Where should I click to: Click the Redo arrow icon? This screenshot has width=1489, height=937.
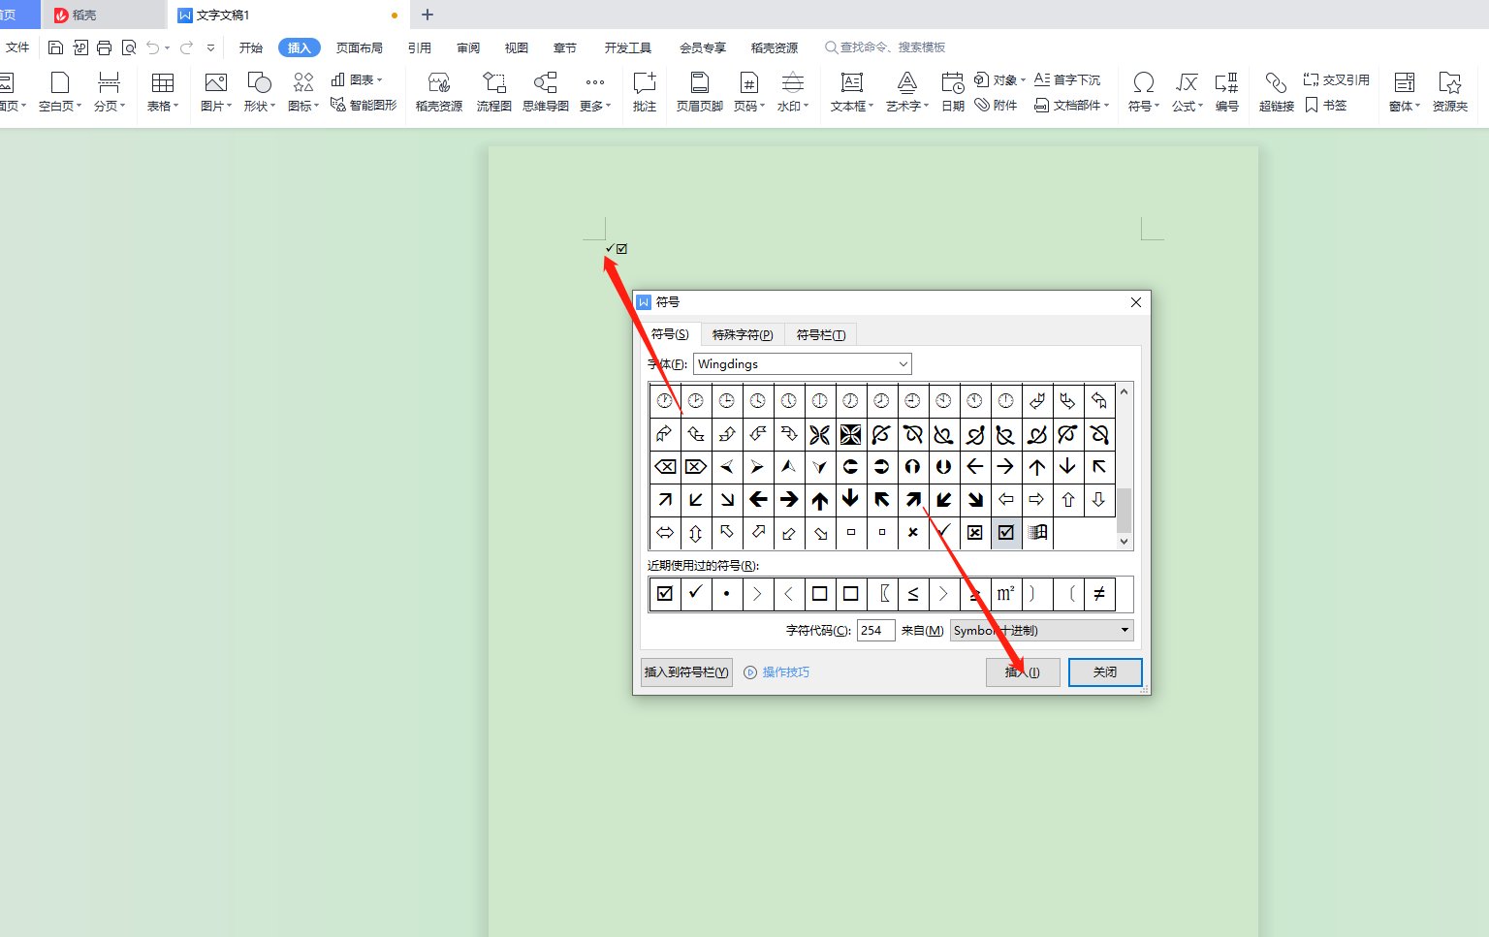pos(186,47)
